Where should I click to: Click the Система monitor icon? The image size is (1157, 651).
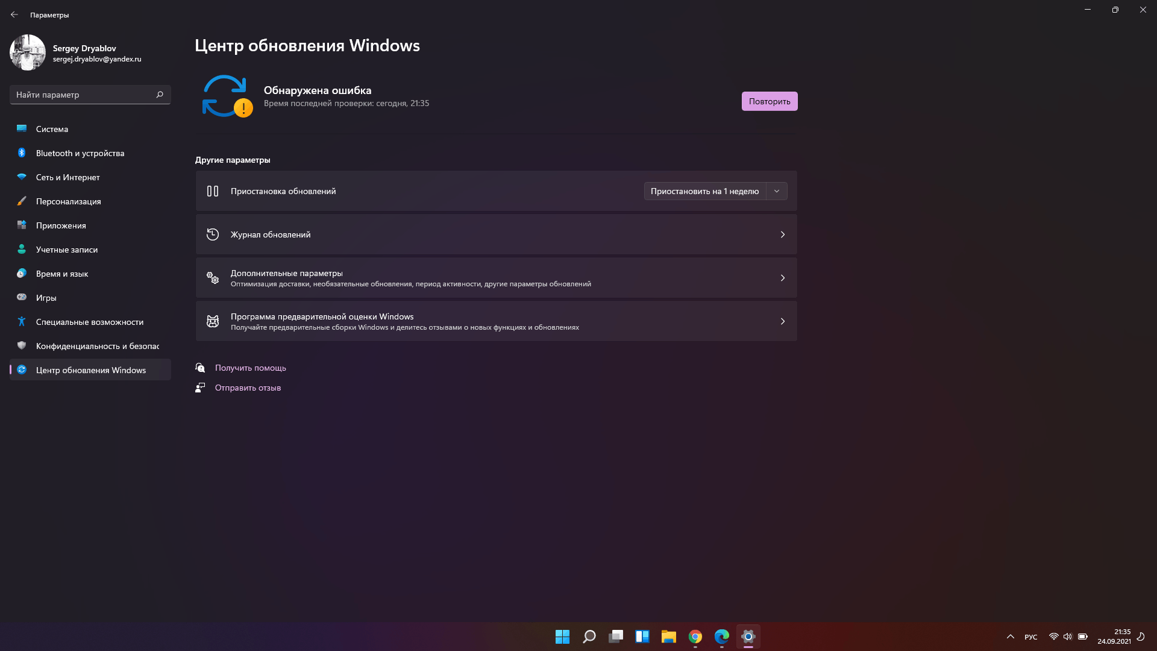point(22,128)
